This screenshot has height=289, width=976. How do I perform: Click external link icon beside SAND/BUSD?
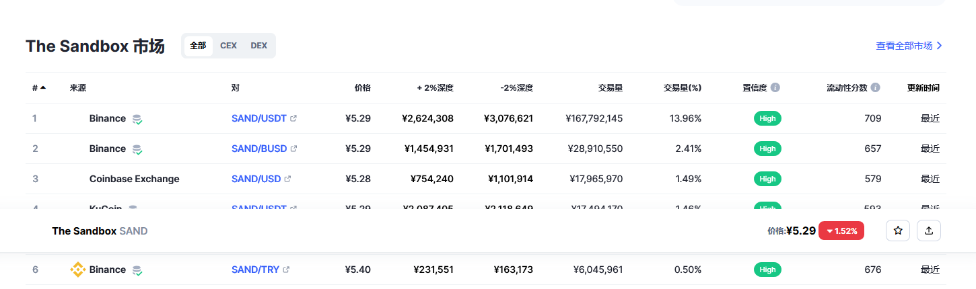tap(293, 149)
